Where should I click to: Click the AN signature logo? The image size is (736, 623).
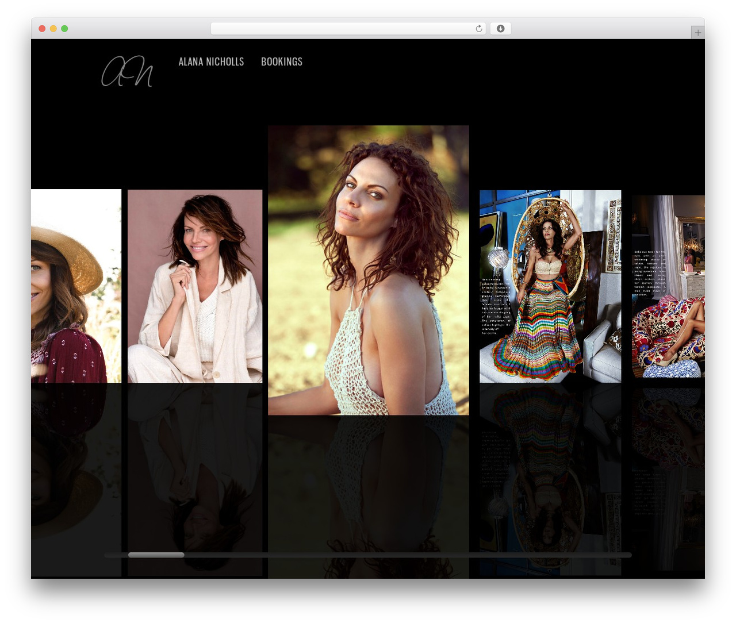coord(127,71)
